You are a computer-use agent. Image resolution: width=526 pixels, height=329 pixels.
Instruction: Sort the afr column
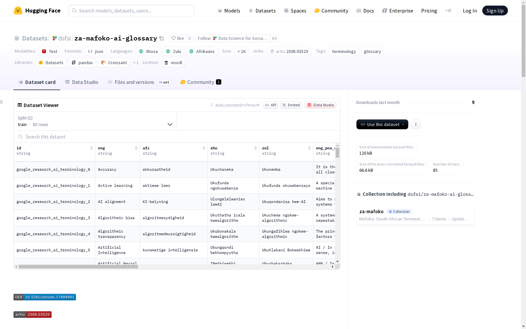(x=204, y=148)
